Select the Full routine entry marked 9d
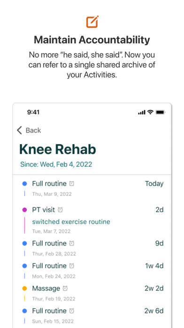 point(93,248)
